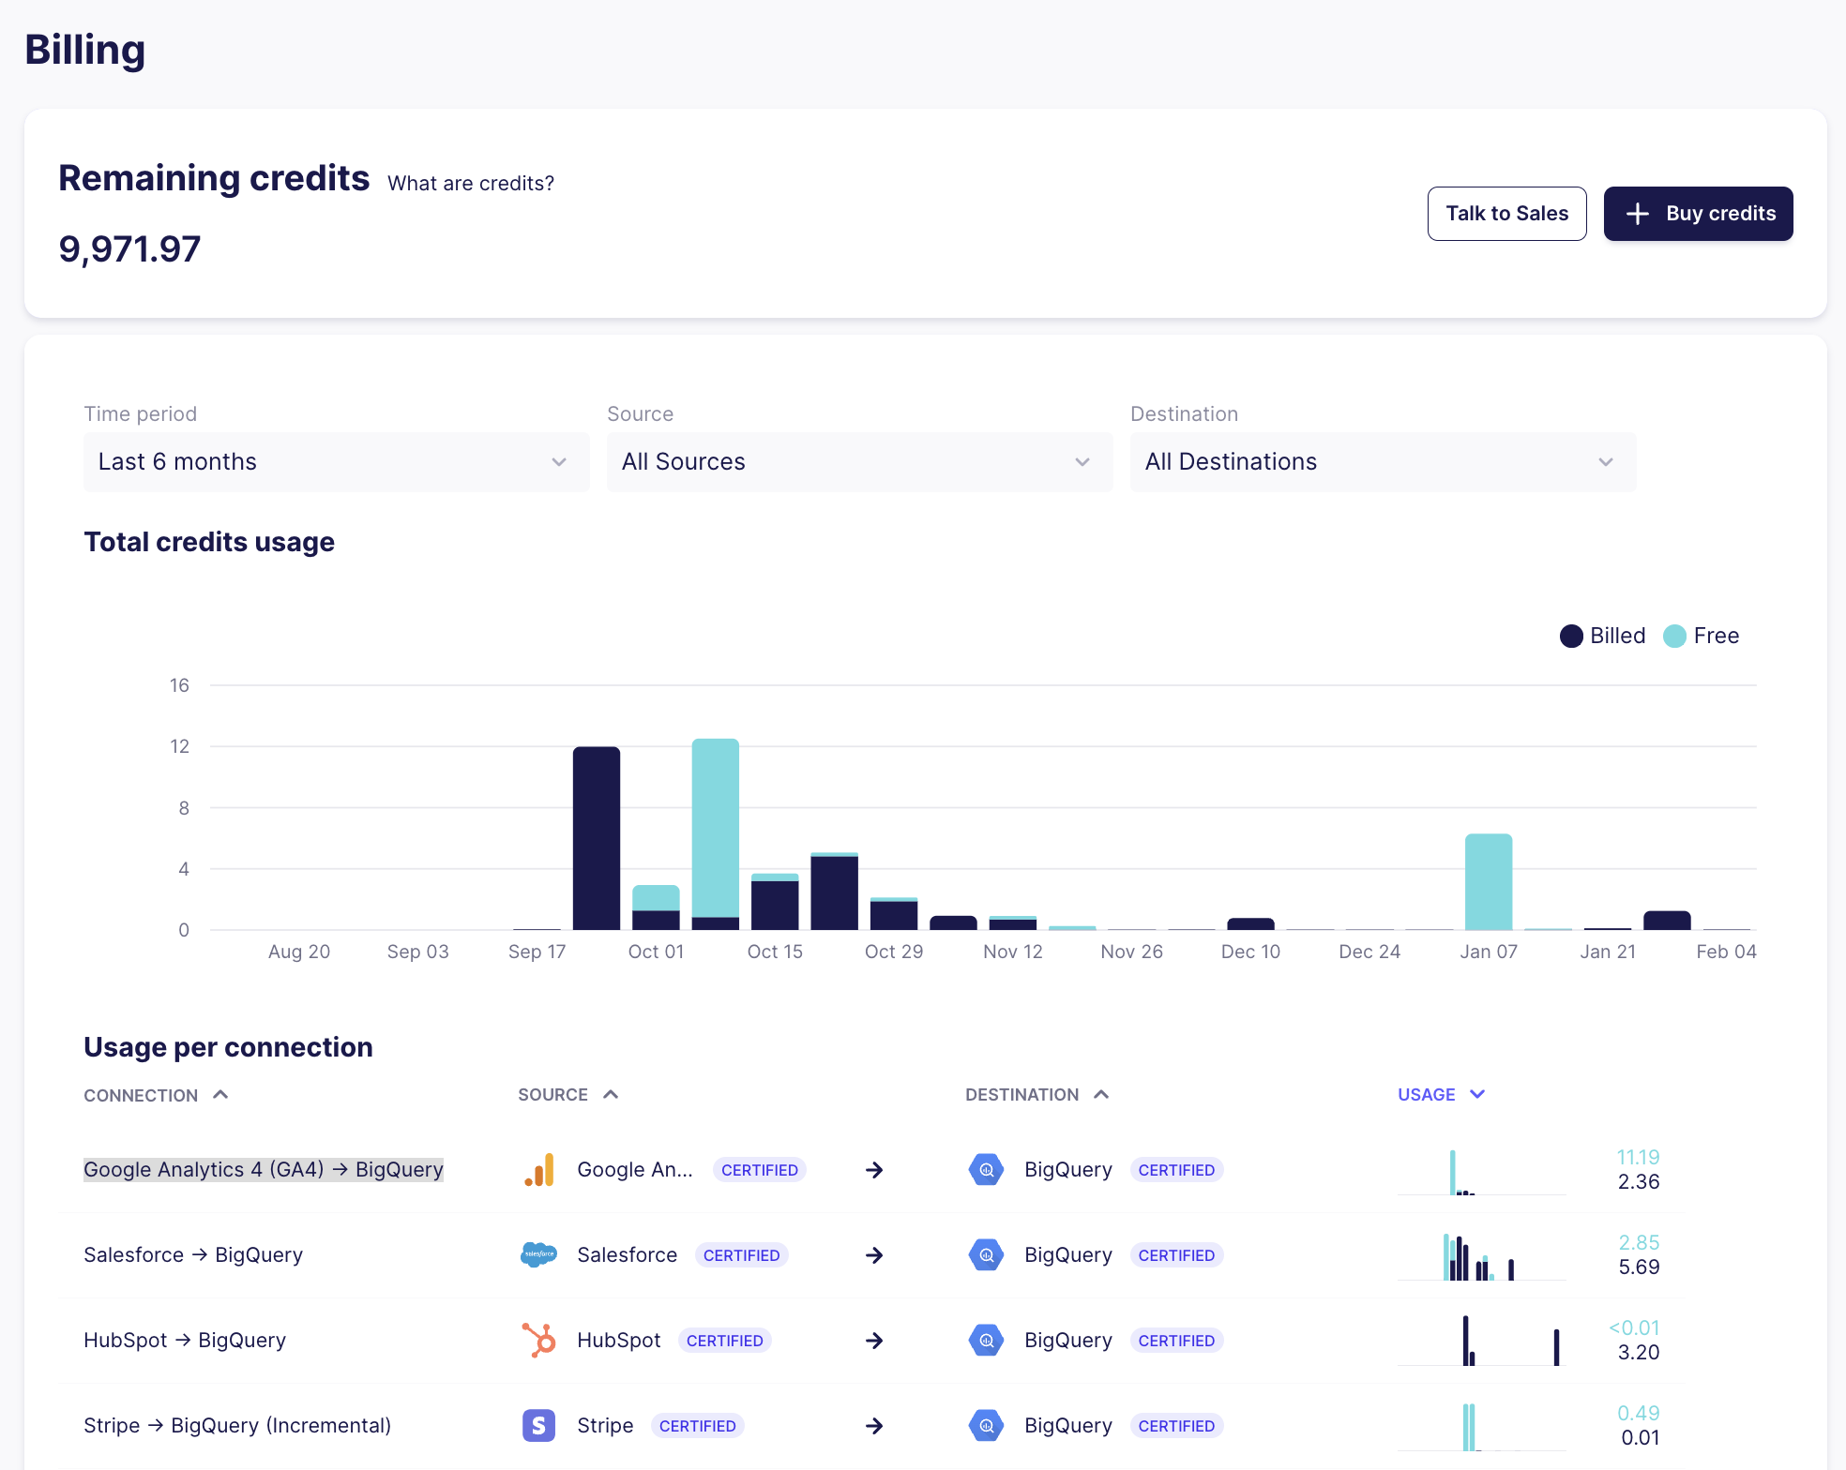
Task: Click the BigQuery icon in the HubSpot row
Action: pos(986,1340)
